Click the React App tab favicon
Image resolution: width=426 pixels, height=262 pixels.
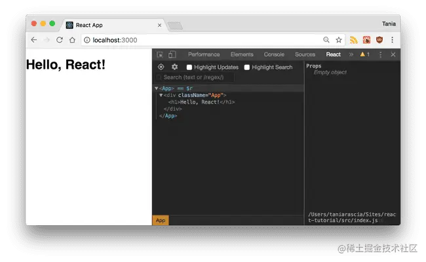[x=69, y=26]
